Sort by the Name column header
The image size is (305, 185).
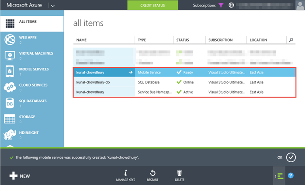tap(81, 40)
